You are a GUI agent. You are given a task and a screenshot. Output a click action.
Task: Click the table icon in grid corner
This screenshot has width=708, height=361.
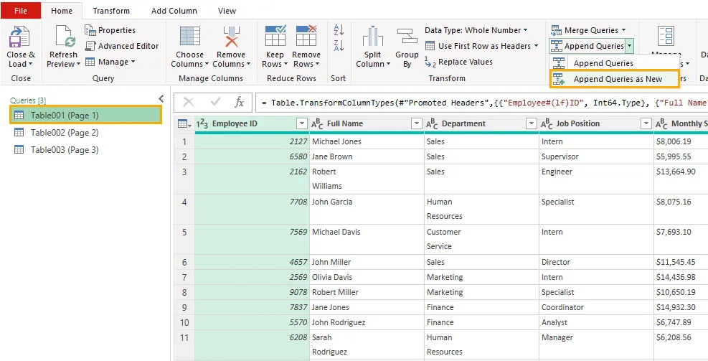[x=184, y=123]
